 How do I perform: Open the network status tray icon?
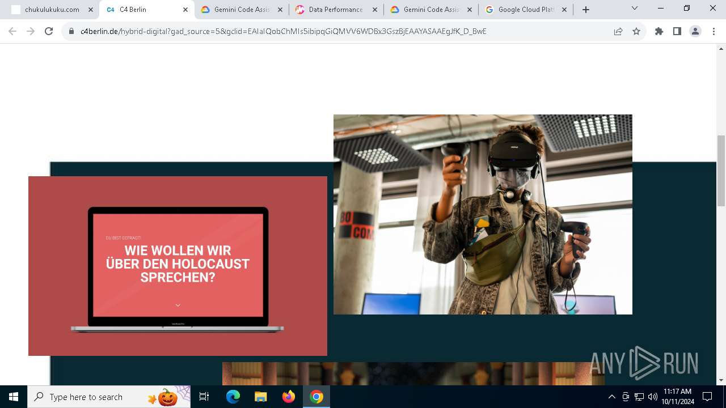pyautogui.click(x=639, y=397)
